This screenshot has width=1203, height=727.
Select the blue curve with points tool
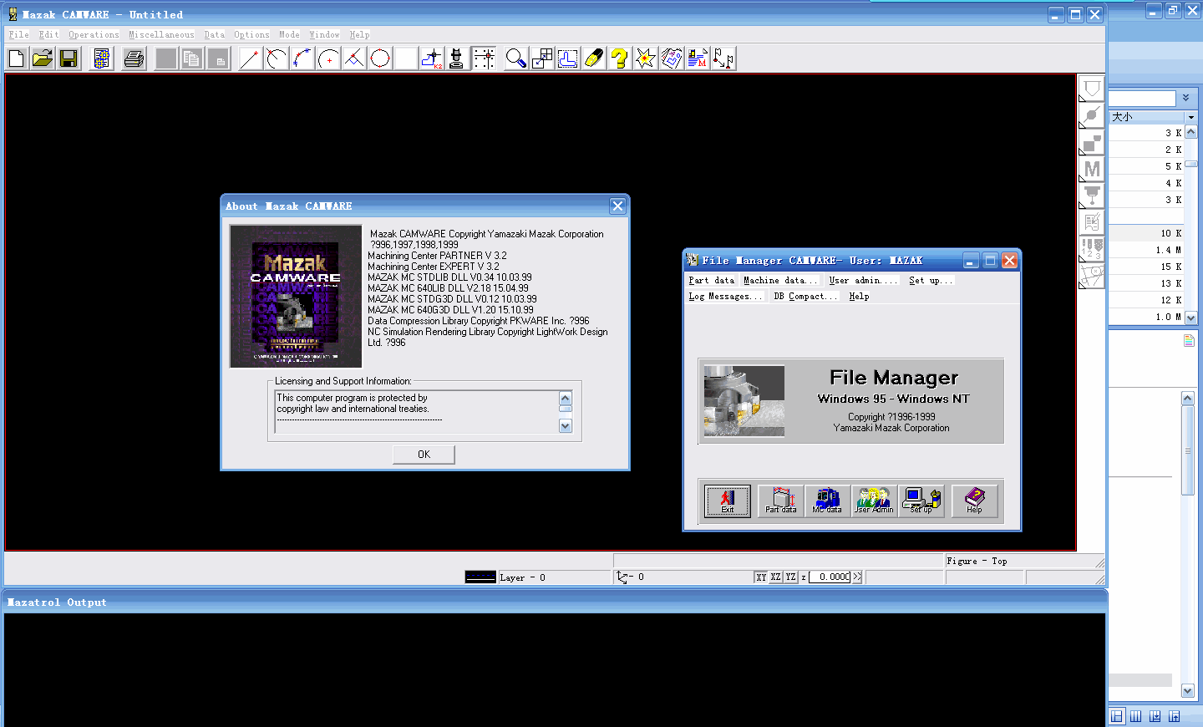tap(302, 58)
